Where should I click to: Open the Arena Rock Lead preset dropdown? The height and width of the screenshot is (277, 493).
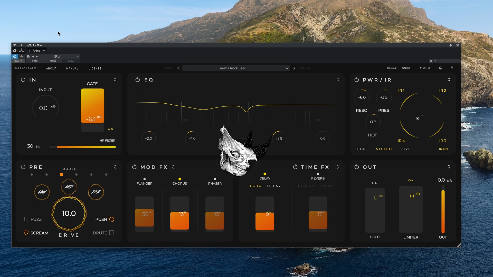click(287, 68)
